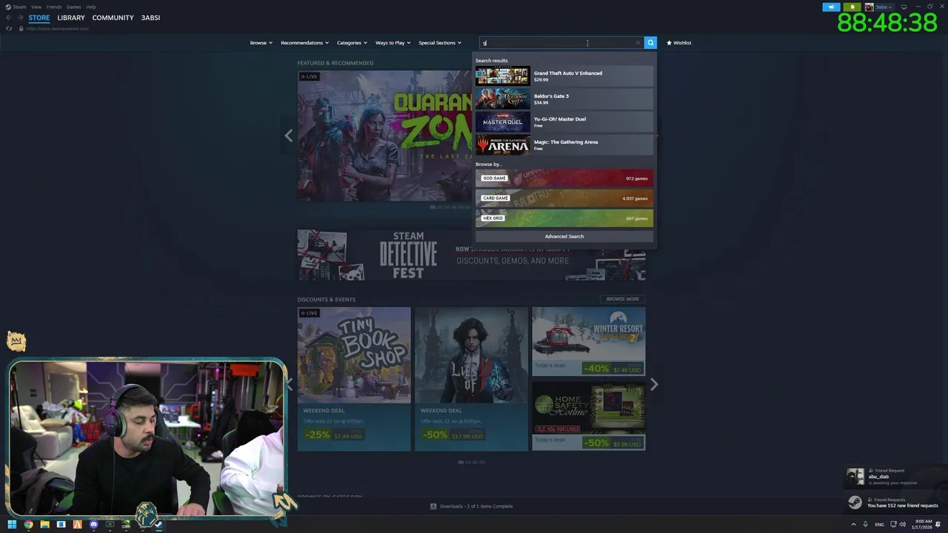Select Grand Theft Auto V Enhanced result
The height and width of the screenshot is (533, 948).
564,76
